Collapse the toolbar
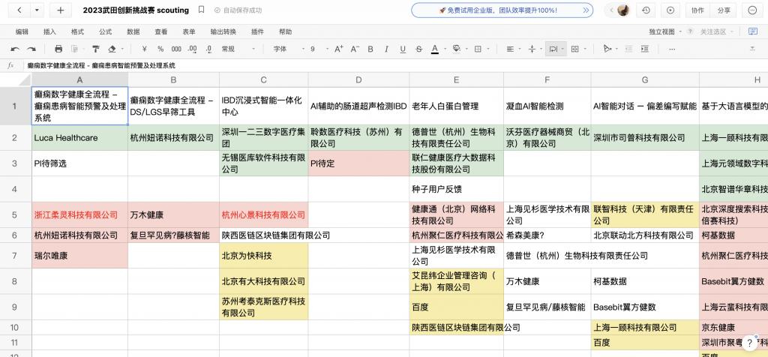The height and width of the screenshot is (357, 768). pyautogui.click(x=752, y=49)
